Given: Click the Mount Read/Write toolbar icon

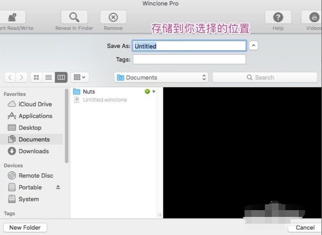Looking at the screenshot, I should pyautogui.click(x=12, y=17).
